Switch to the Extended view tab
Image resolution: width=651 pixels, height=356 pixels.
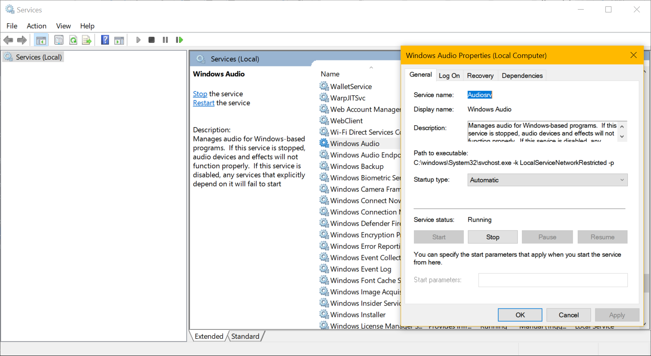209,336
